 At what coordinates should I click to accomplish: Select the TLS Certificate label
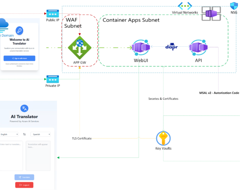[x=82, y=139]
